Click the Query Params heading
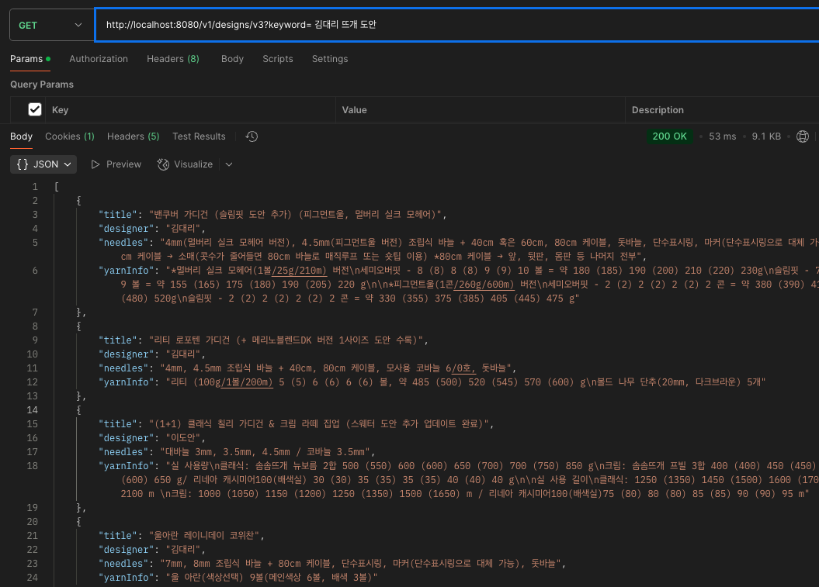 click(42, 85)
